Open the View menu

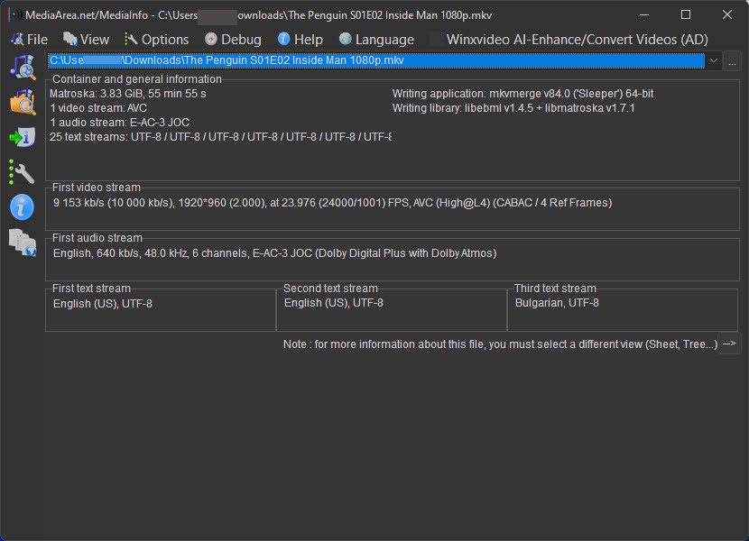point(86,40)
